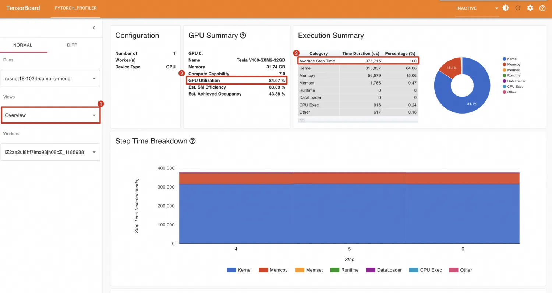Toggle Other series in chart legend
This screenshot has width=552, height=293.
460,270
